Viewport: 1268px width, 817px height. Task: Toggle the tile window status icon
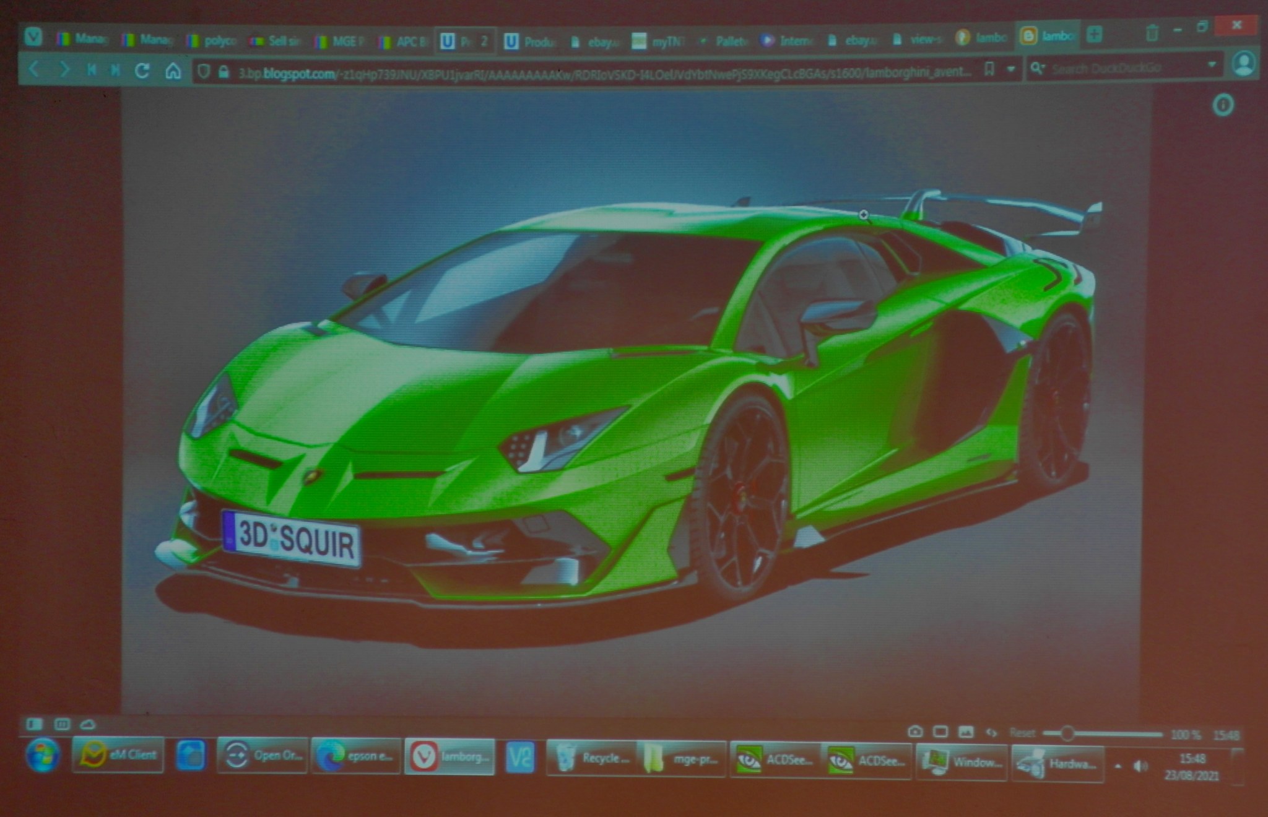[x=940, y=732]
